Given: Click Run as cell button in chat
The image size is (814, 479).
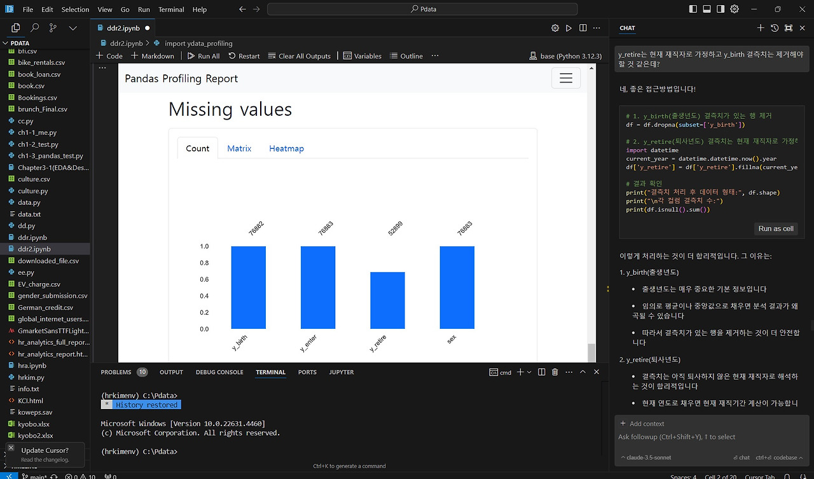Looking at the screenshot, I should [775, 228].
